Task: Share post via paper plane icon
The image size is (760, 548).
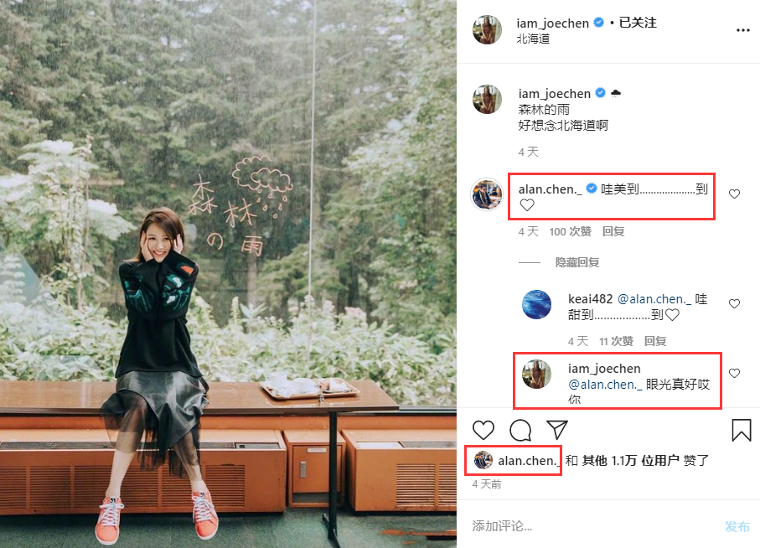Action: (x=557, y=429)
